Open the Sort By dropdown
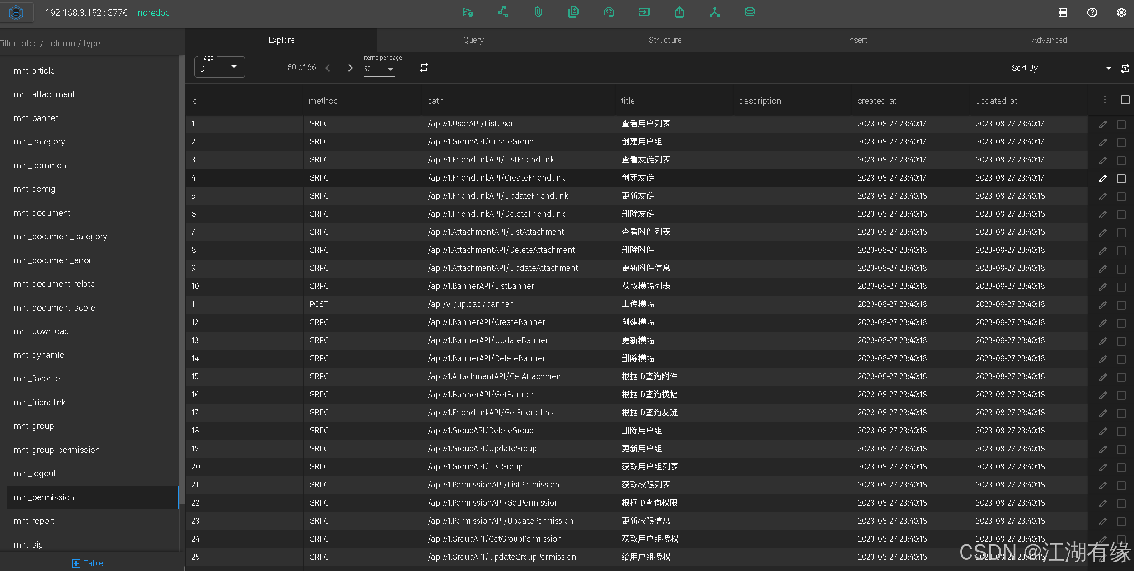This screenshot has width=1134, height=571. click(1061, 68)
